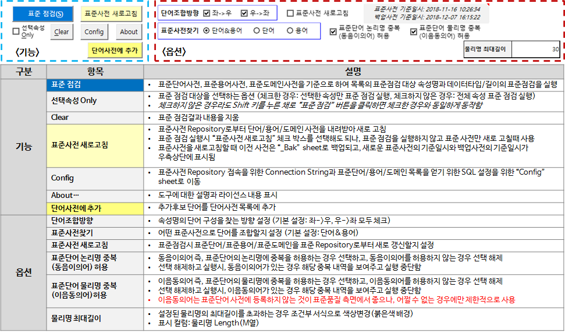Click description '추가후보 단어를 단어사전 목록에 추가'
Image resolution: width=565 pixels, height=333 pixels.
pos(216,208)
